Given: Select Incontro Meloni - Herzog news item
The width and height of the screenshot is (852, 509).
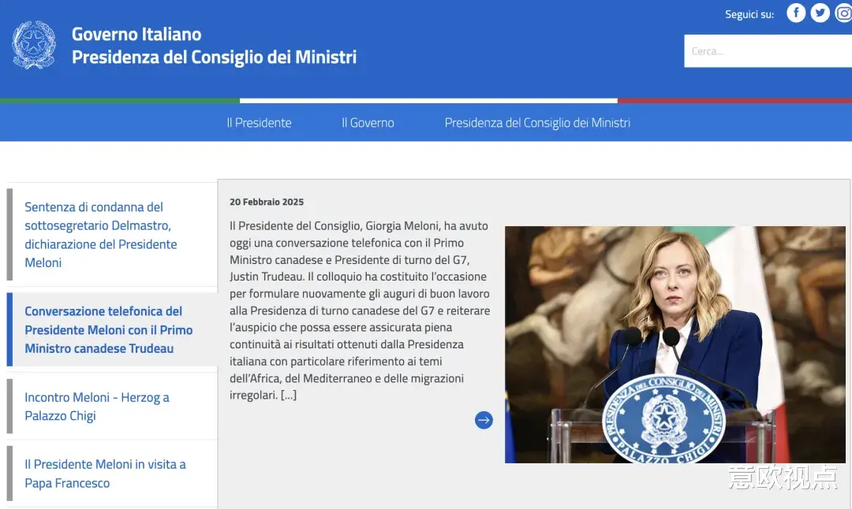Looking at the screenshot, I should (112, 406).
